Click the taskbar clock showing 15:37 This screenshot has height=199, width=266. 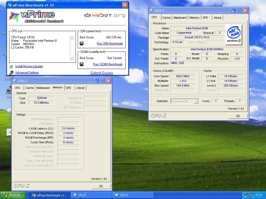[x=259, y=195]
